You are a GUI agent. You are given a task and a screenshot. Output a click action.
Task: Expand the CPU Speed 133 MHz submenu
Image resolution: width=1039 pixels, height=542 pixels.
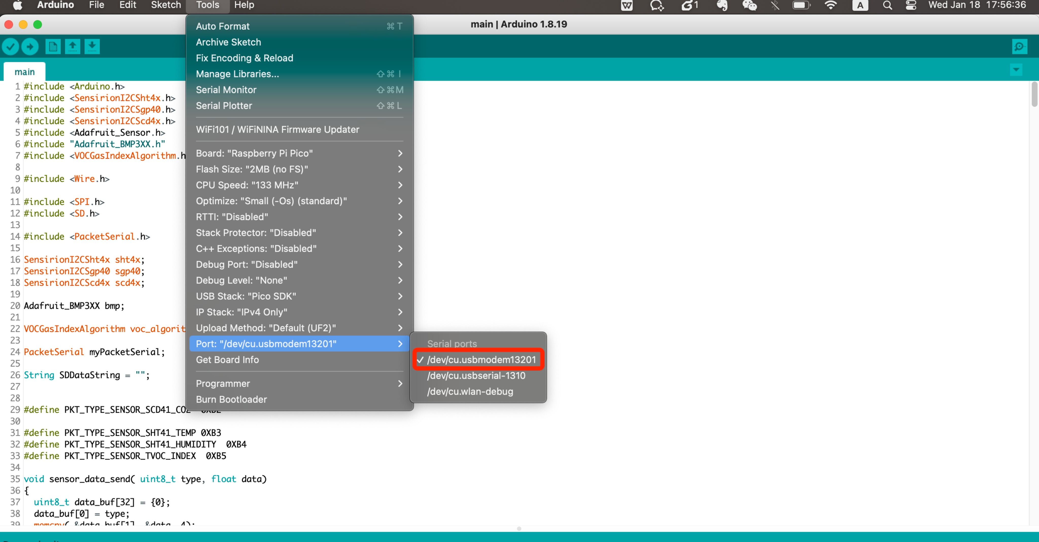pos(299,185)
